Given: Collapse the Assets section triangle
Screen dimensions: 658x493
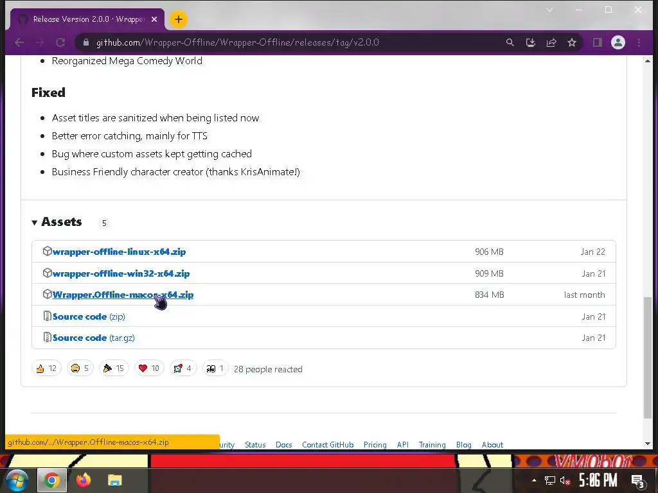Looking at the screenshot, I should (35, 223).
